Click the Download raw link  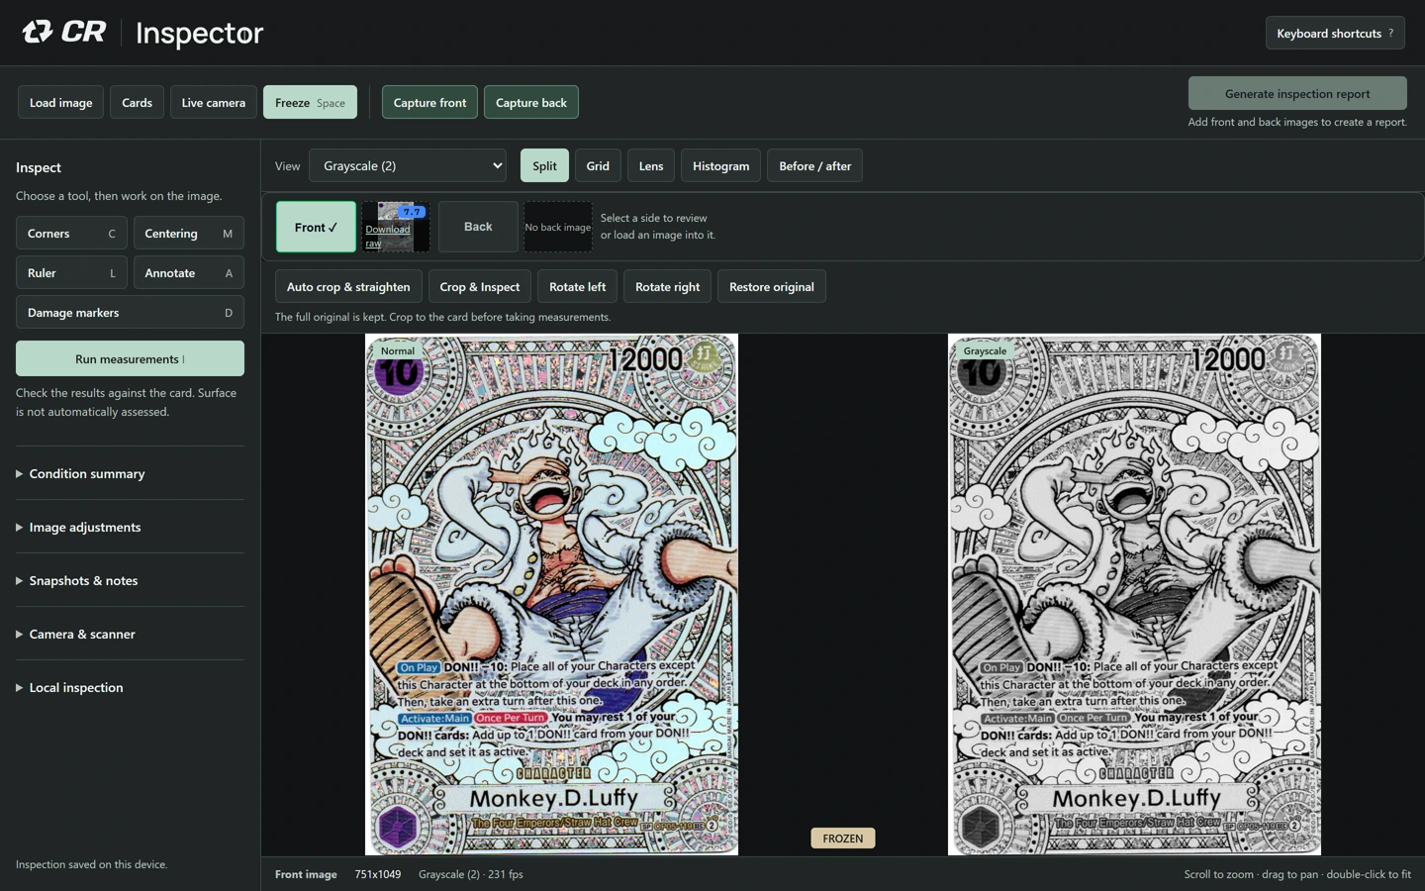(387, 236)
